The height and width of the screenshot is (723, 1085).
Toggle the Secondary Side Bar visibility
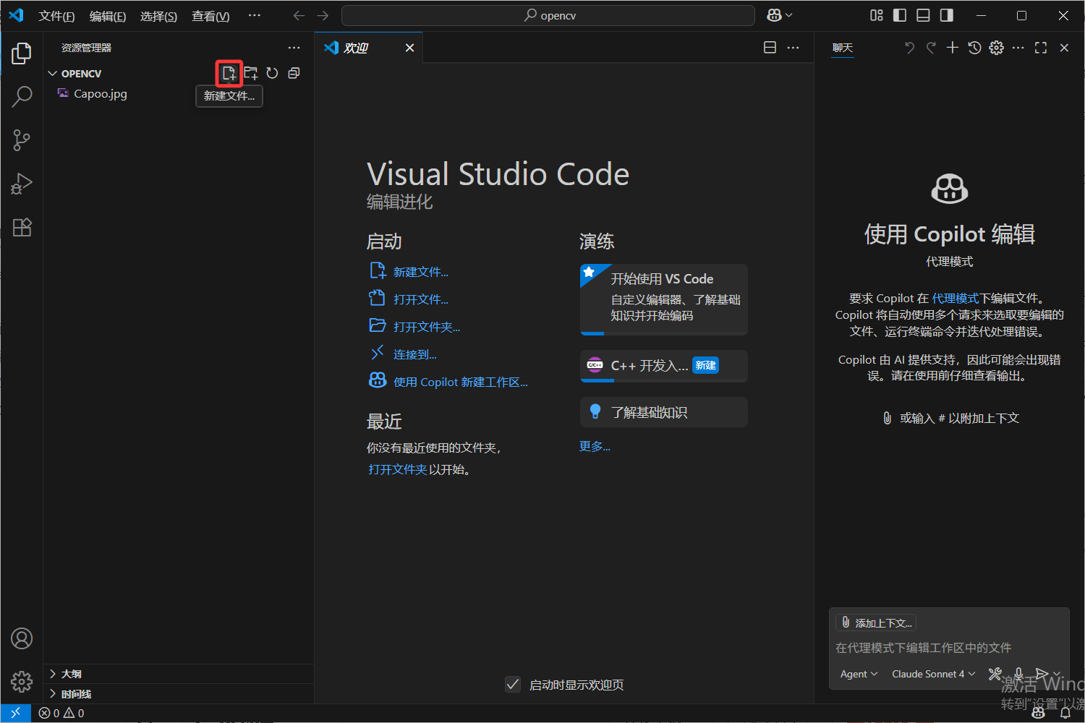tap(946, 14)
